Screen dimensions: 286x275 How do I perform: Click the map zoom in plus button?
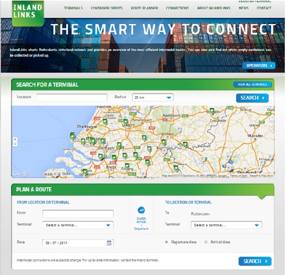(x=15, y=139)
